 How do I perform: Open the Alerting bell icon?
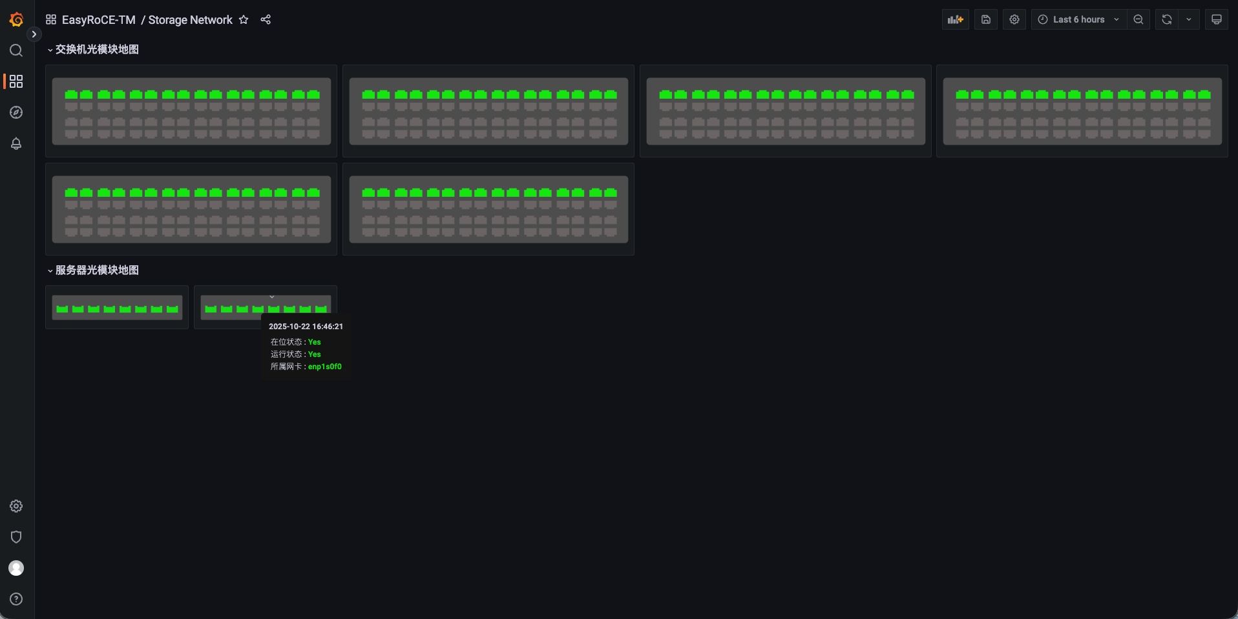[x=16, y=143]
